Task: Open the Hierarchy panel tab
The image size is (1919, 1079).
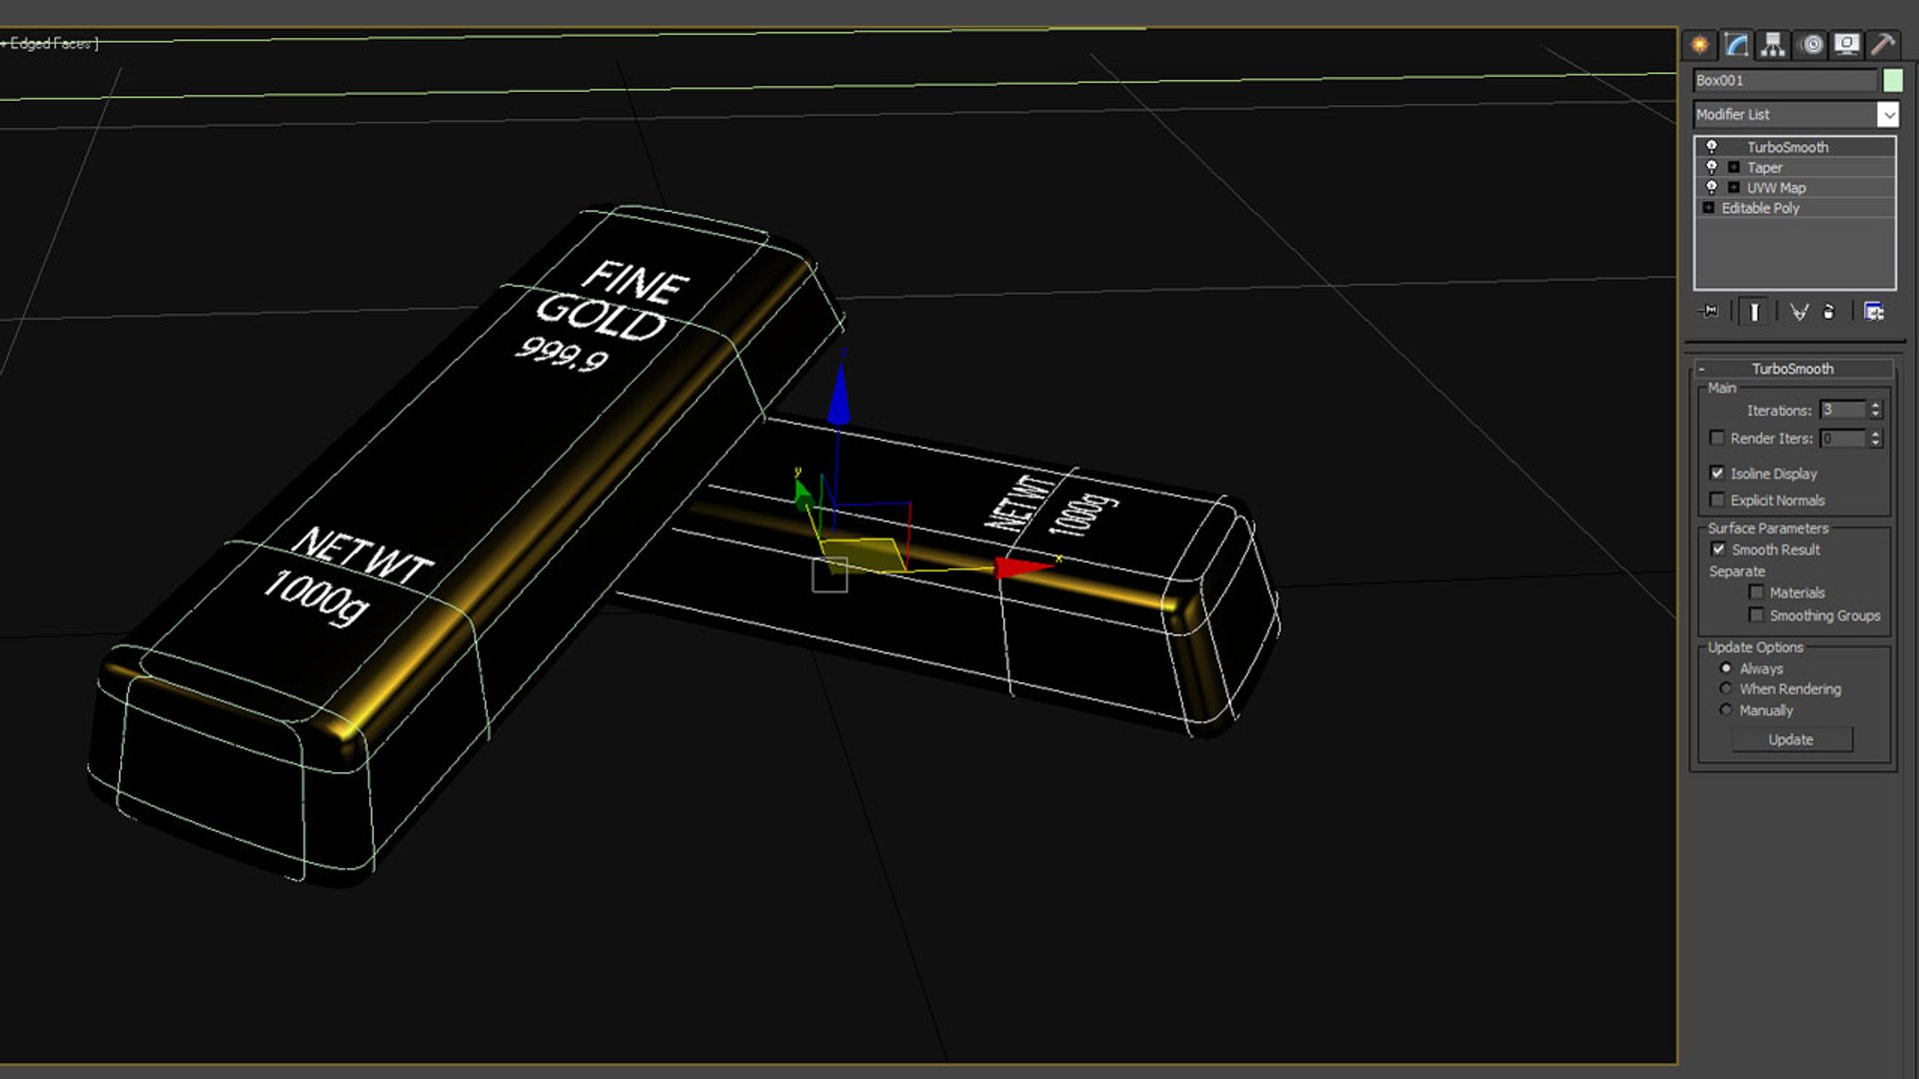Action: (x=1773, y=44)
